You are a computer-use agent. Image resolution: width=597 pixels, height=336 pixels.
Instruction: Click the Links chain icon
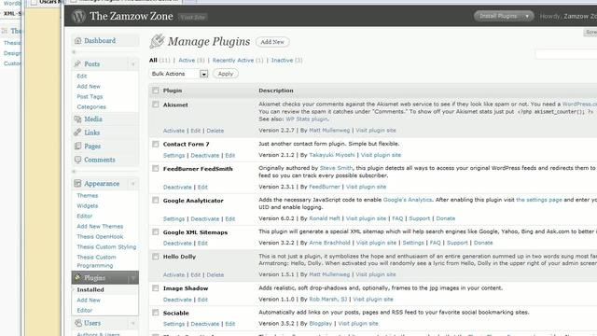[77, 133]
